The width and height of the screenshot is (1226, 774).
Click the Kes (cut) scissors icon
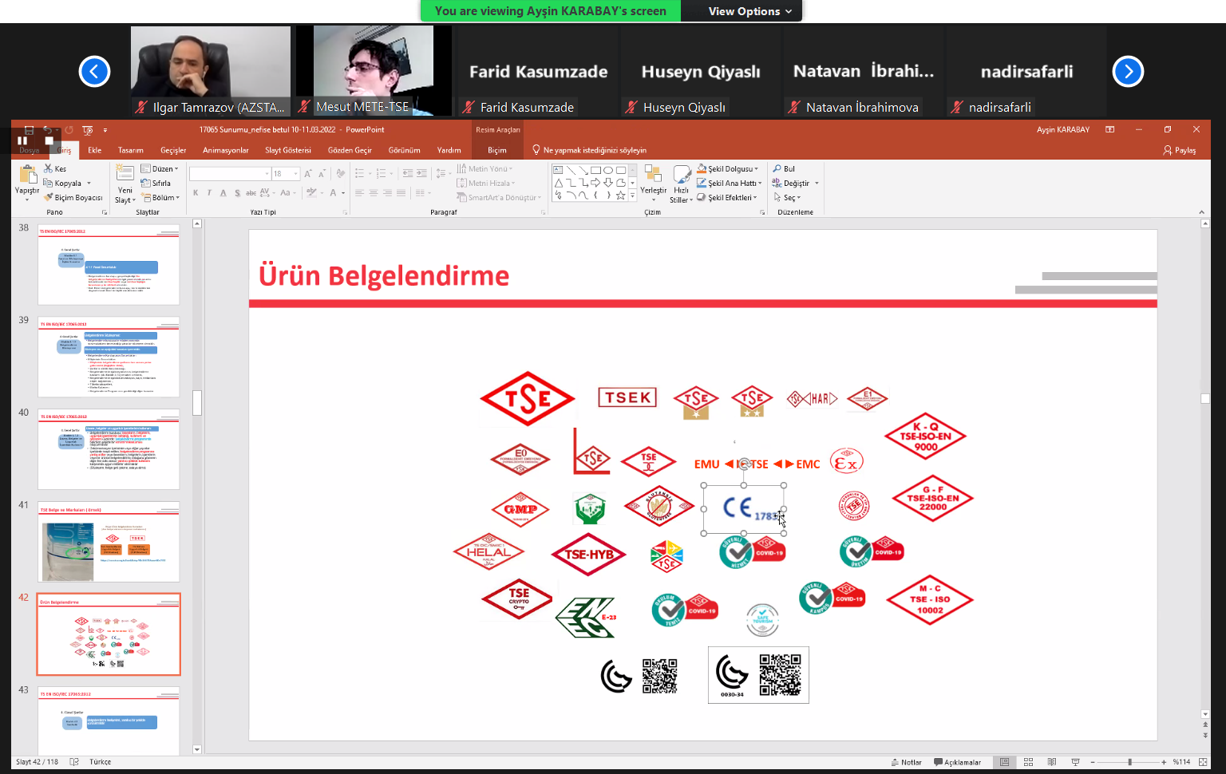pos(49,168)
